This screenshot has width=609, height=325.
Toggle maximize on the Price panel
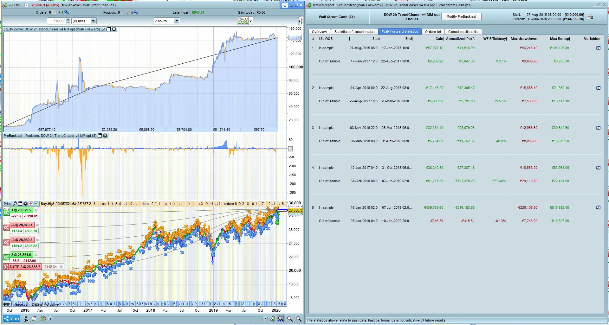[x=20, y=204]
